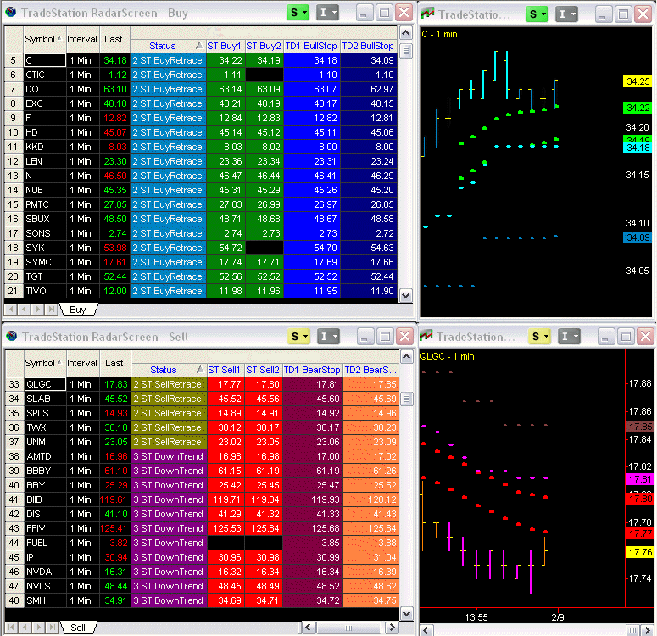Click the scrollbar thumb of the Buy grid
The image size is (657, 636).
coord(405,51)
